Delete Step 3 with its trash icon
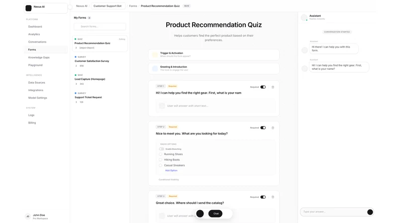 click(x=273, y=197)
